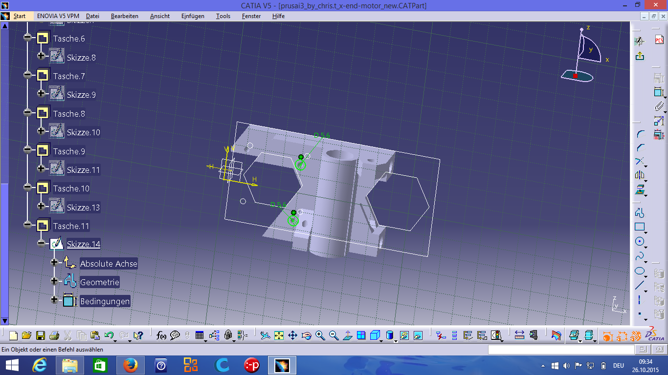The width and height of the screenshot is (668, 375).
Task: Click the Zoom In magnifier
Action: point(320,335)
